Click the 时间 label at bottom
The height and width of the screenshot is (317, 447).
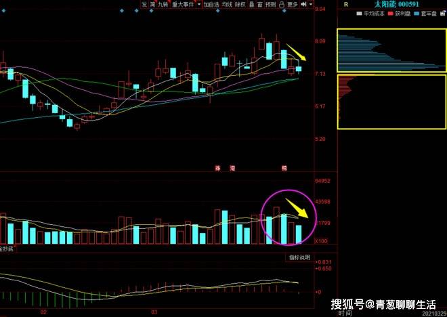tap(345, 314)
